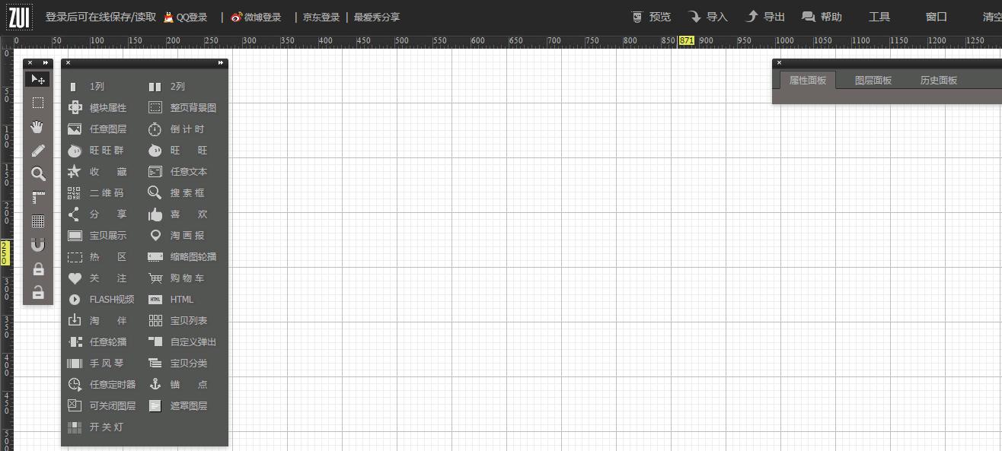Insert 任意轮播 carousel widget

[97, 342]
